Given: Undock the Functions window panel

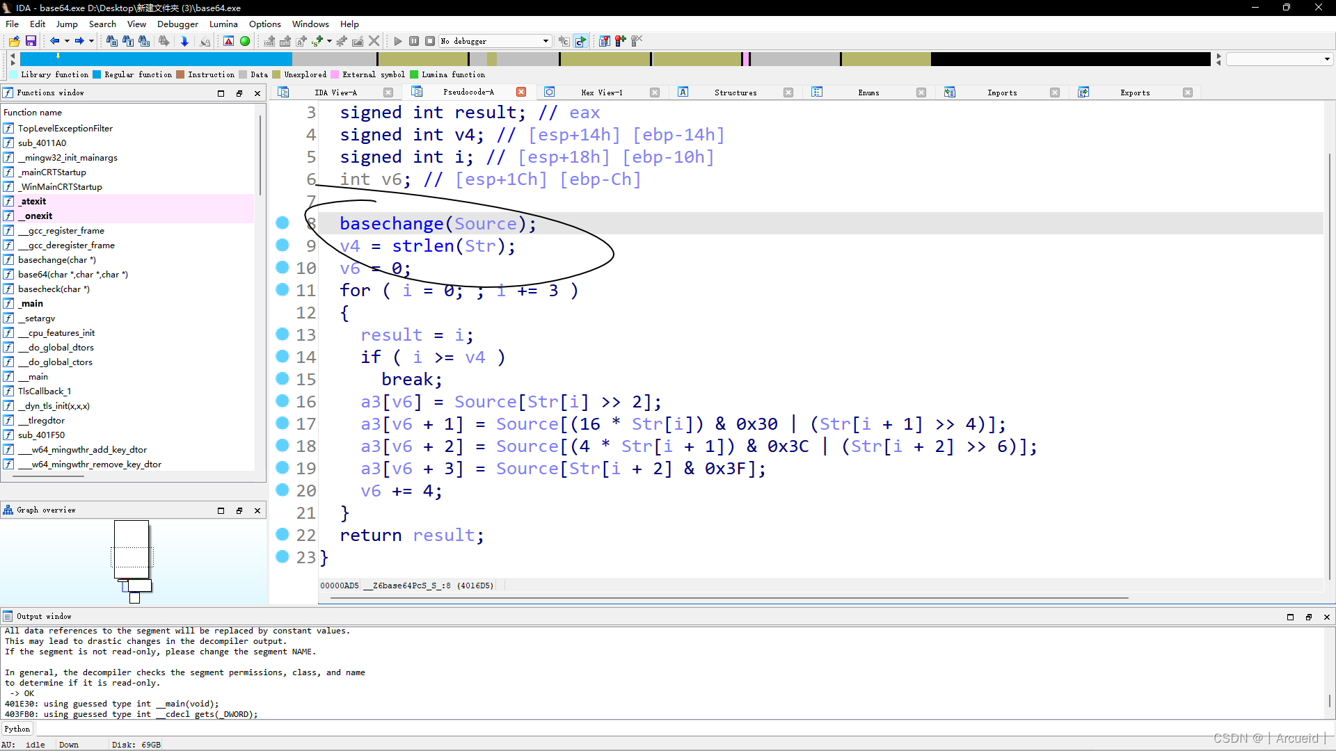Looking at the screenshot, I should (239, 93).
